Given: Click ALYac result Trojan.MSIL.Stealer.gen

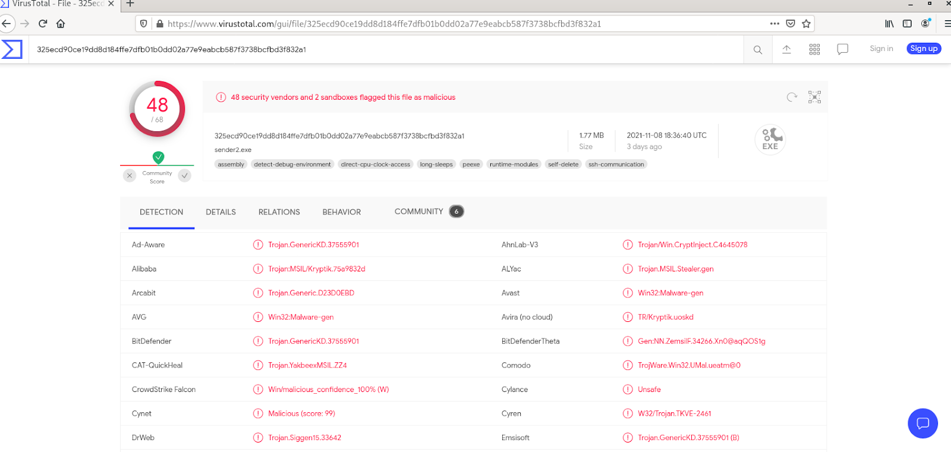Looking at the screenshot, I should (676, 269).
